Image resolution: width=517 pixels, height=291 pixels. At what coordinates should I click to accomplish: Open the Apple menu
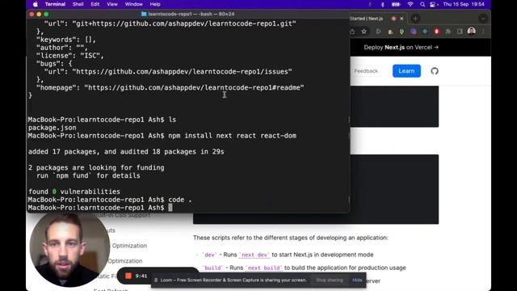36,4
